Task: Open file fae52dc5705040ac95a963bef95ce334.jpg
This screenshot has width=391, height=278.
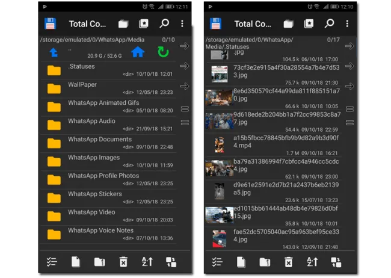Action: [x=273, y=238]
